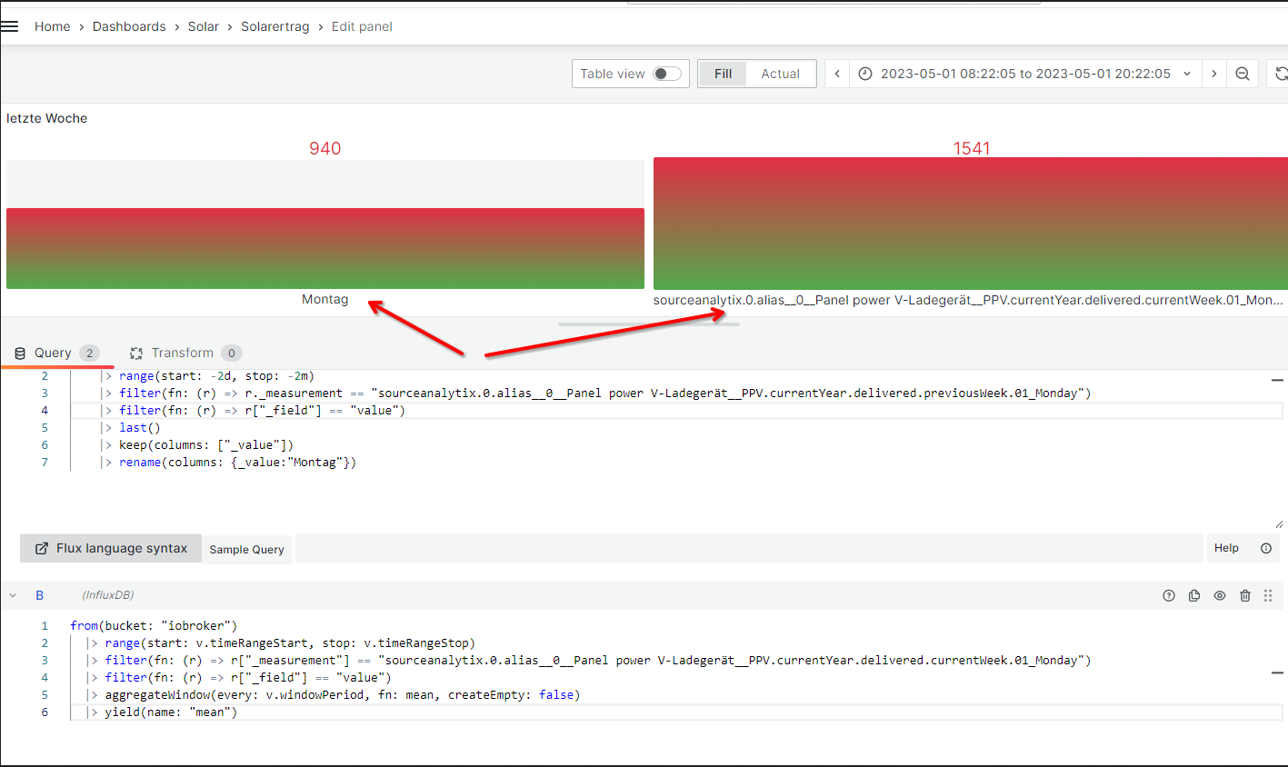Select Fill panel sizing option

pyautogui.click(x=723, y=74)
